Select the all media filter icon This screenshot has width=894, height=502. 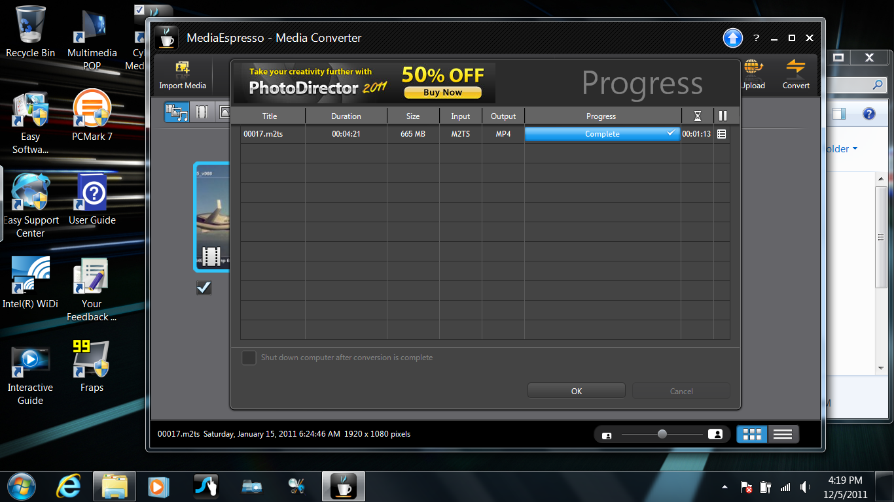pyautogui.click(x=177, y=112)
